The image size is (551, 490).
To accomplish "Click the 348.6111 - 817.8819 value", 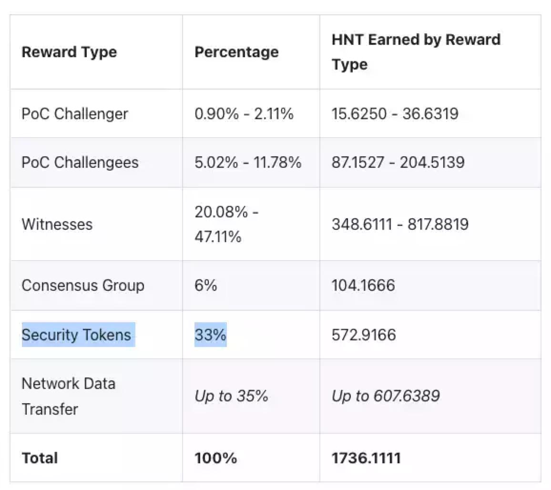I will click(400, 224).
